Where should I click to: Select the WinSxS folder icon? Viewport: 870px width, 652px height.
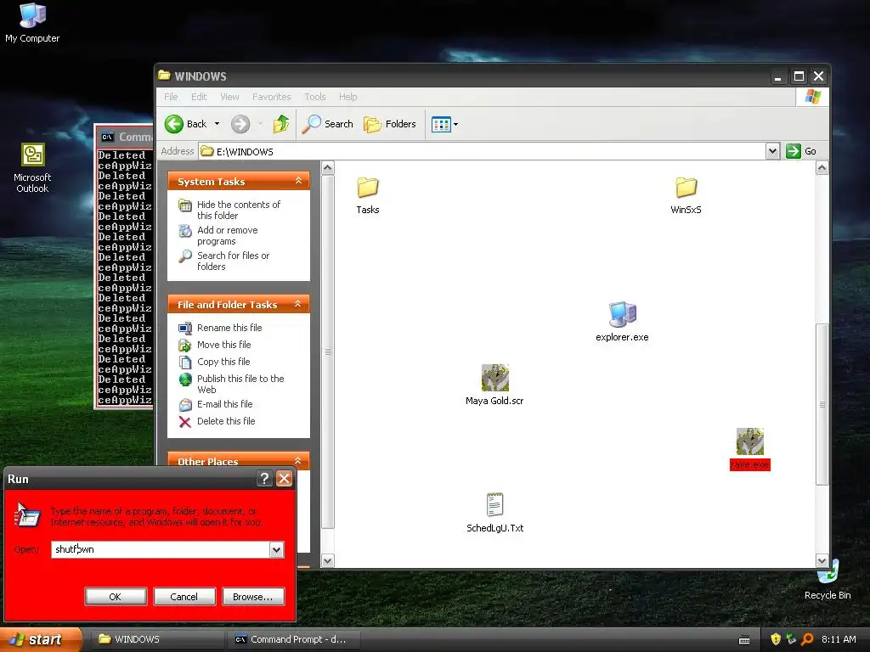pyautogui.click(x=686, y=188)
